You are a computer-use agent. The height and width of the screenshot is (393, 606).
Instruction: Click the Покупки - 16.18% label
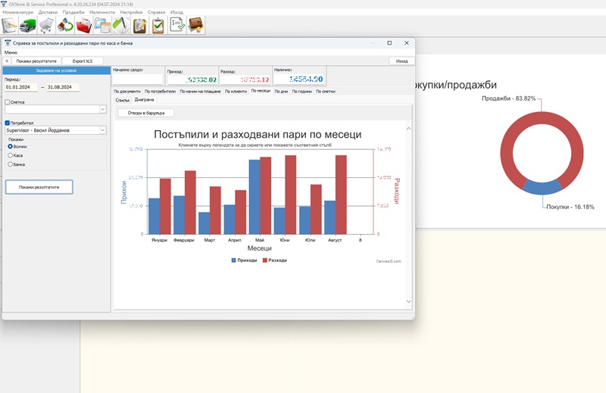pyautogui.click(x=570, y=207)
